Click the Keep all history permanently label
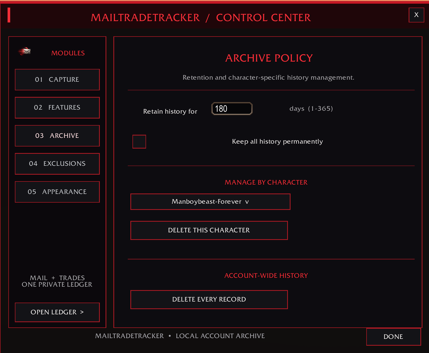Viewport: 429px width, 353px height. 277,142
